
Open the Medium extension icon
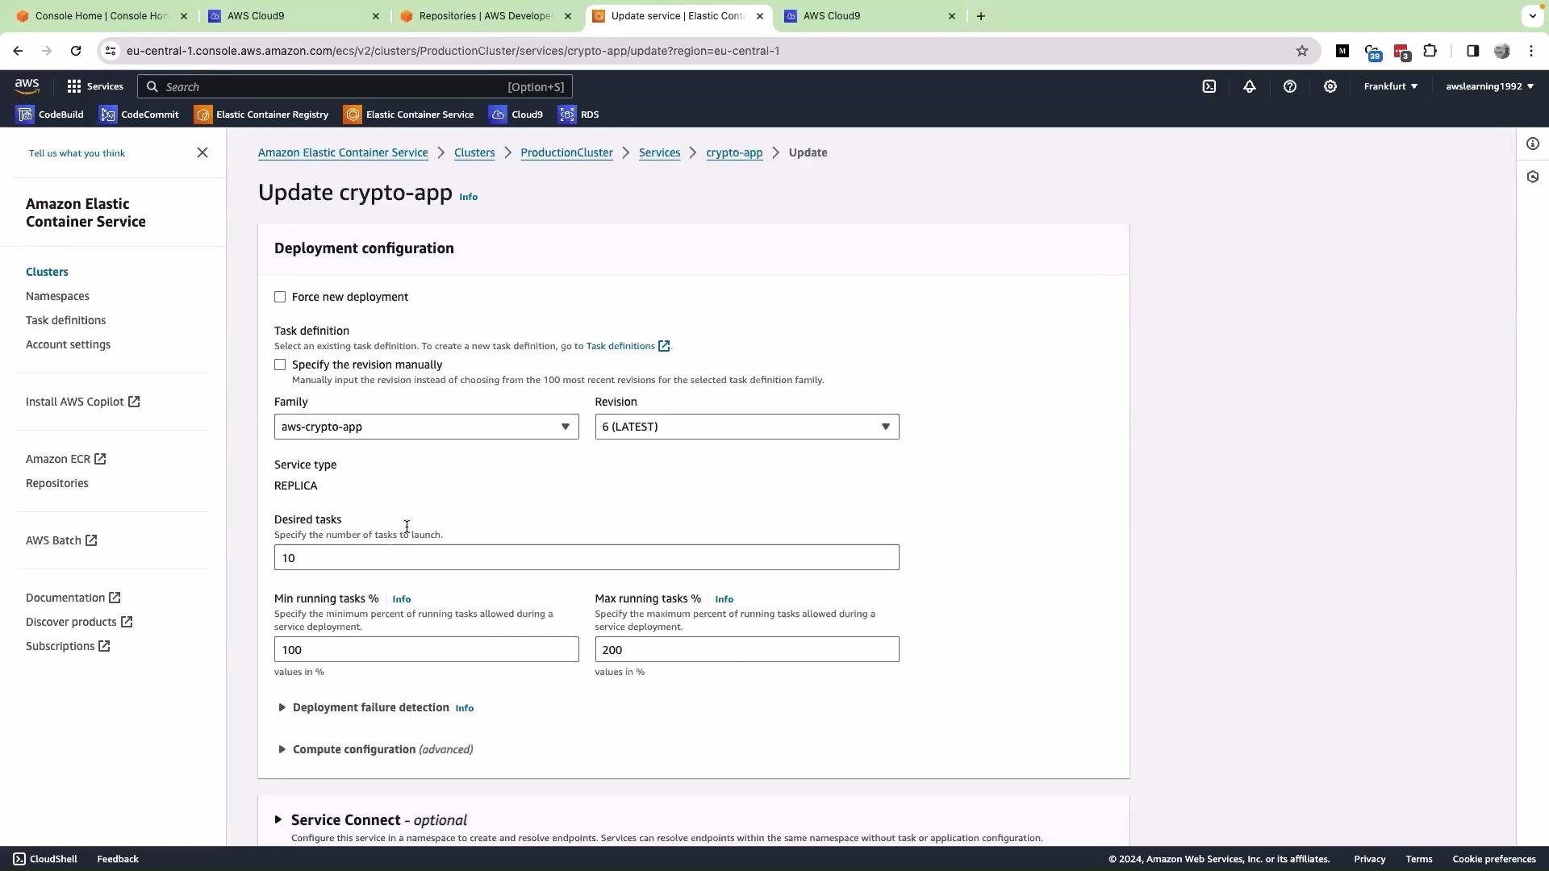(x=1342, y=51)
